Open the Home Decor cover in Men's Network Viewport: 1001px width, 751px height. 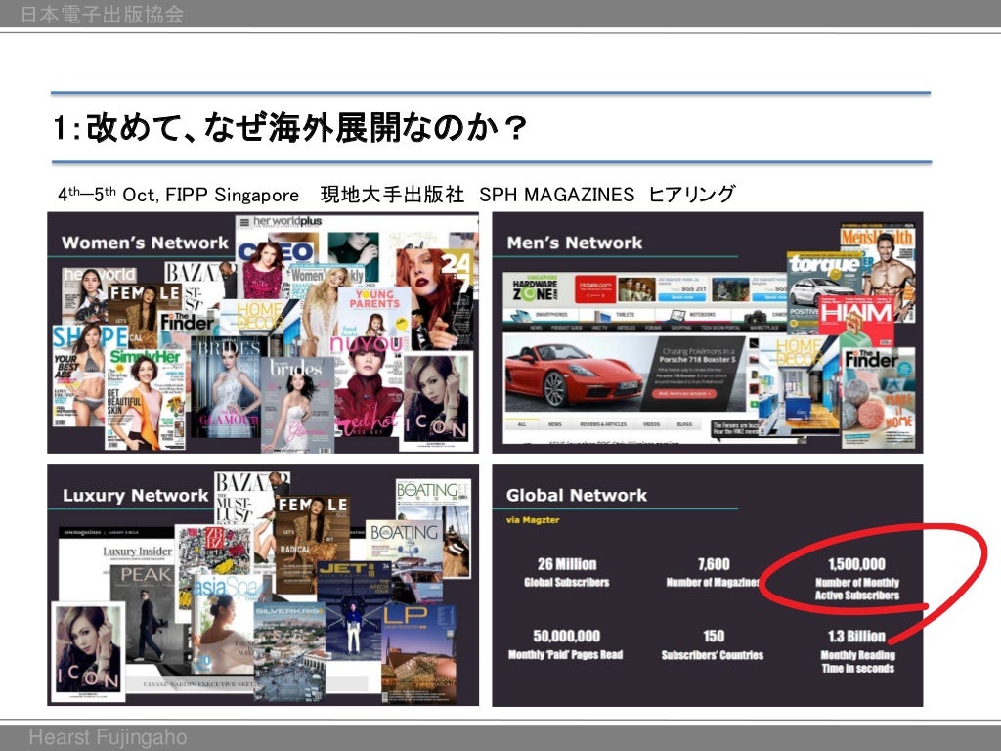click(x=798, y=385)
